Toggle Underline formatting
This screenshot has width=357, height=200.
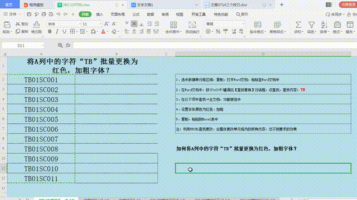pos(64,32)
